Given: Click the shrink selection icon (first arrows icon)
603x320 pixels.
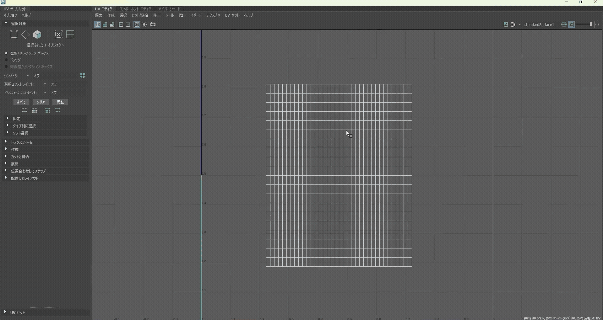Looking at the screenshot, I should coord(24,110).
